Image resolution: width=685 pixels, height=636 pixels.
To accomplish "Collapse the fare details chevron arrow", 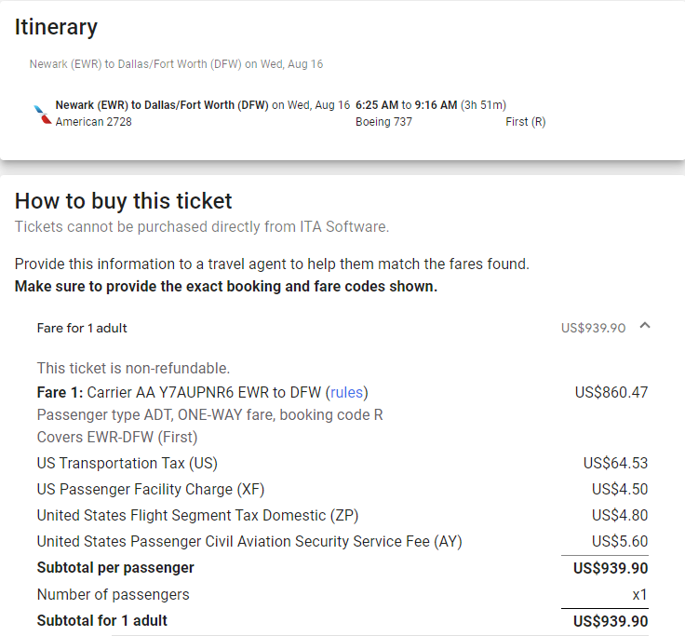I will [646, 326].
